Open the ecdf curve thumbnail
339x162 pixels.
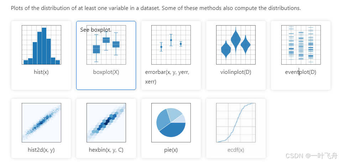pyautogui.click(x=236, y=123)
